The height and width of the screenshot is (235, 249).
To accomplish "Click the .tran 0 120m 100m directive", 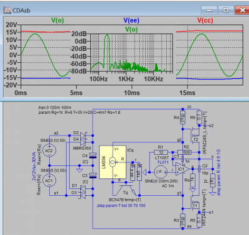I will [x=55, y=108].
